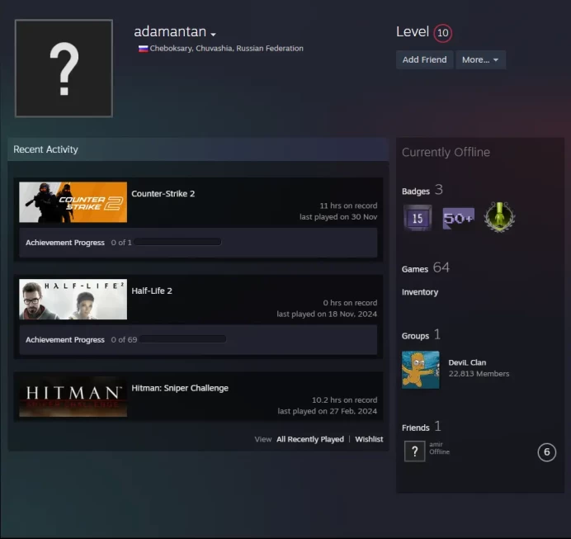571x539 pixels.
Task: Open the Hitman Sniper Challenge banner image
Action: [x=73, y=396]
